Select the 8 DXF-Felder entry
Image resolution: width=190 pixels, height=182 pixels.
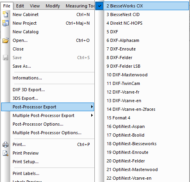[142, 58]
